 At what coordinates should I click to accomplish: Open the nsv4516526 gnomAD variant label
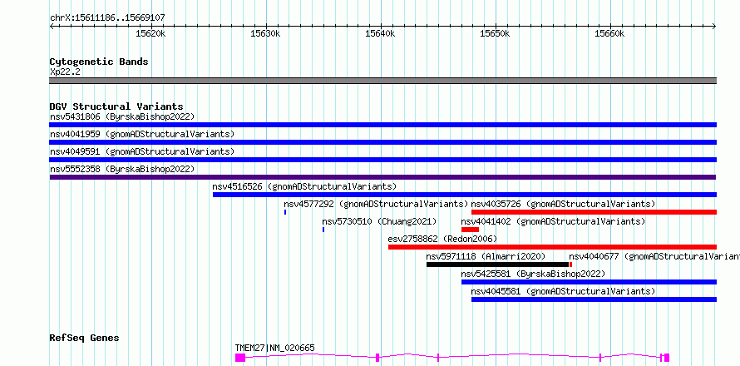304,186
